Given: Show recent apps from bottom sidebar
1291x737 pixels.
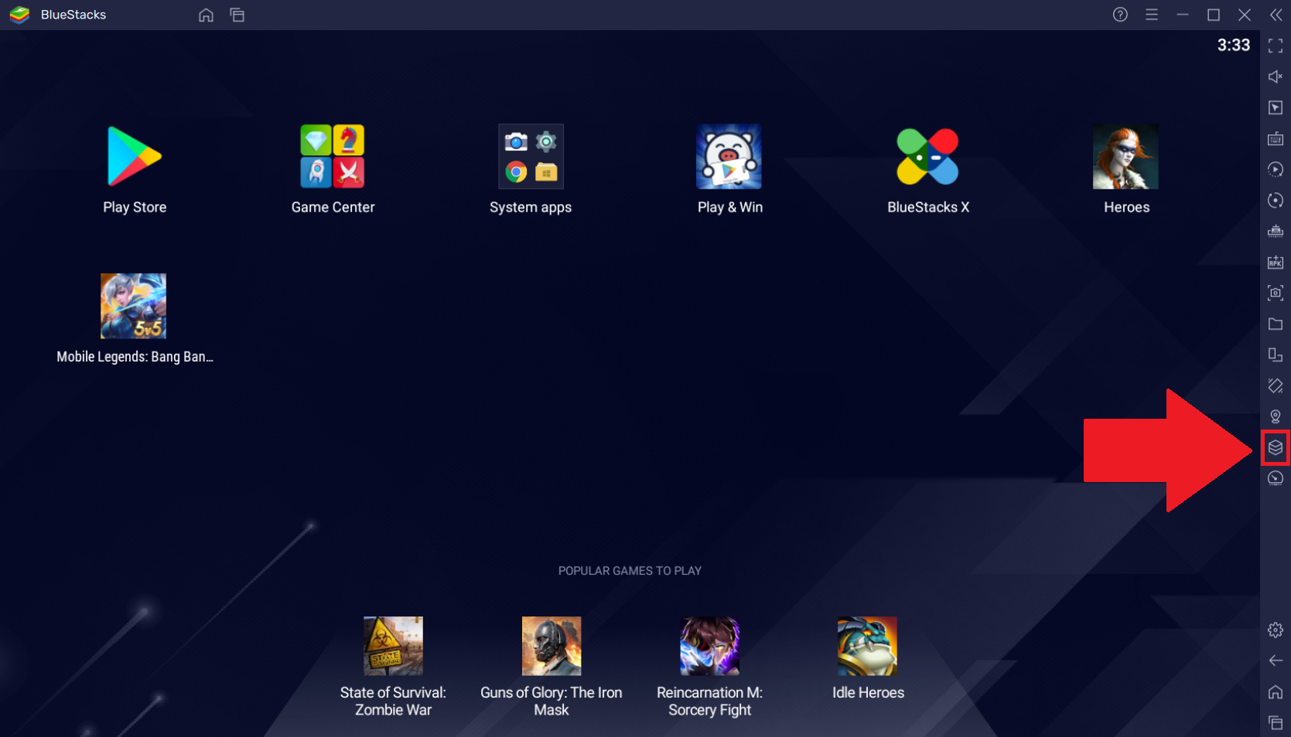Looking at the screenshot, I should (1276, 723).
